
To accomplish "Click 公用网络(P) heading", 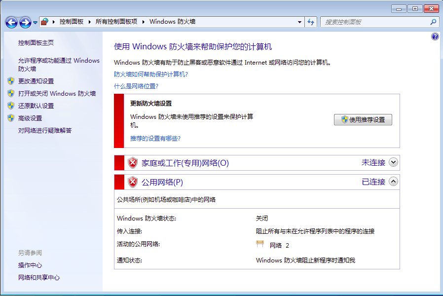I will click(162, 182).
